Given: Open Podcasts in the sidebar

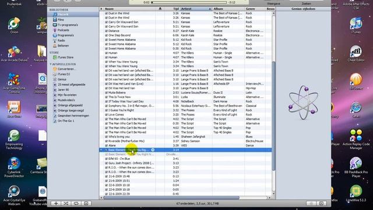Looking at the screenshot, I should pos(64,30).
